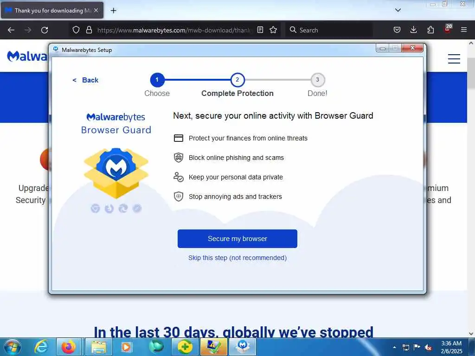Open a new Firefox tab

click(113, 11)
